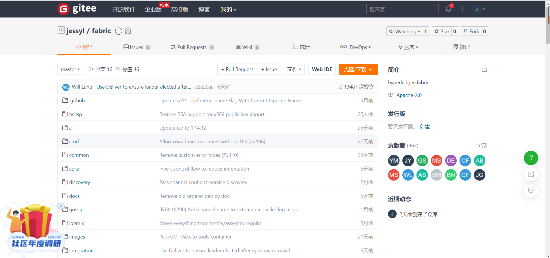Open 博客 in header navigation
The height and width of the screenshot is (258, 550).
(x=204, y=9)
